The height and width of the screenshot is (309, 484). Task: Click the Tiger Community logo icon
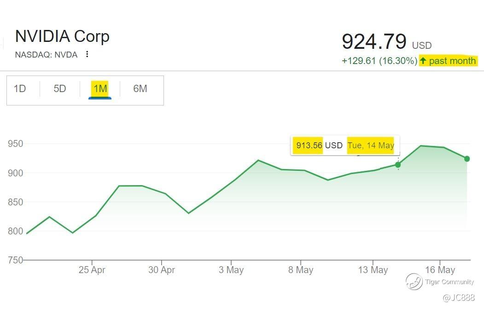click(414, 281)
